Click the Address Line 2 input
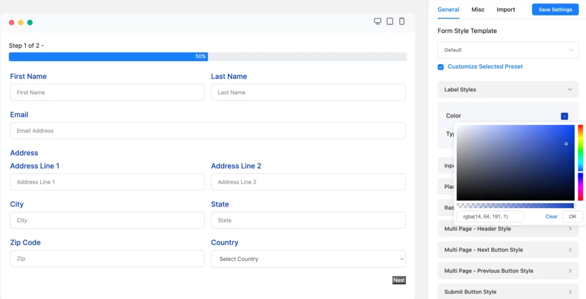586x299 pixels. pyautogui.click(x=308, y=182)
